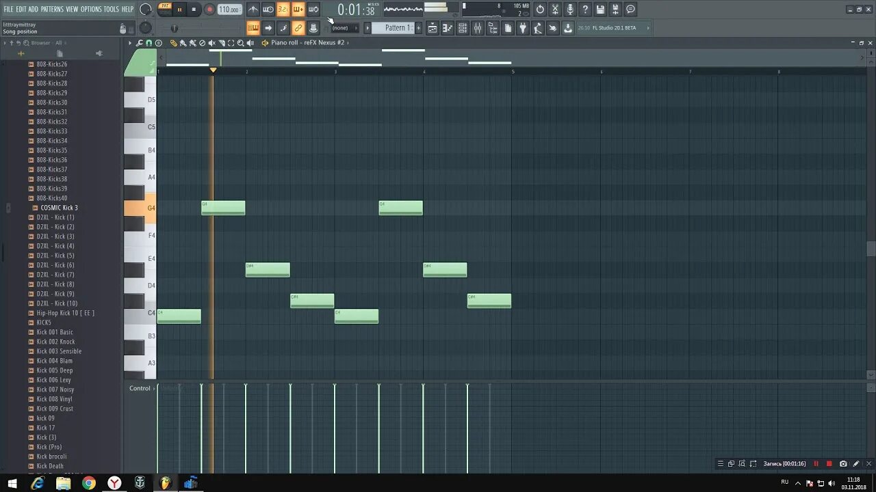Open the Channel rack icon

[x=462, y=28]
